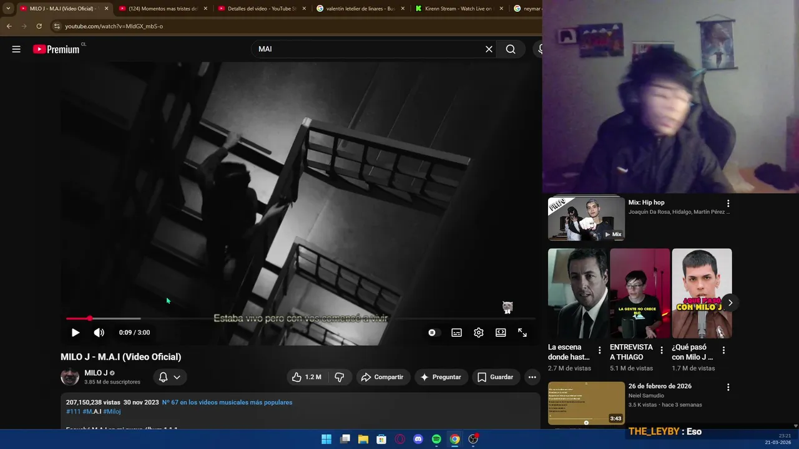Open MILO J channel avatar
The image size is (799, 449).
(70, 377)
